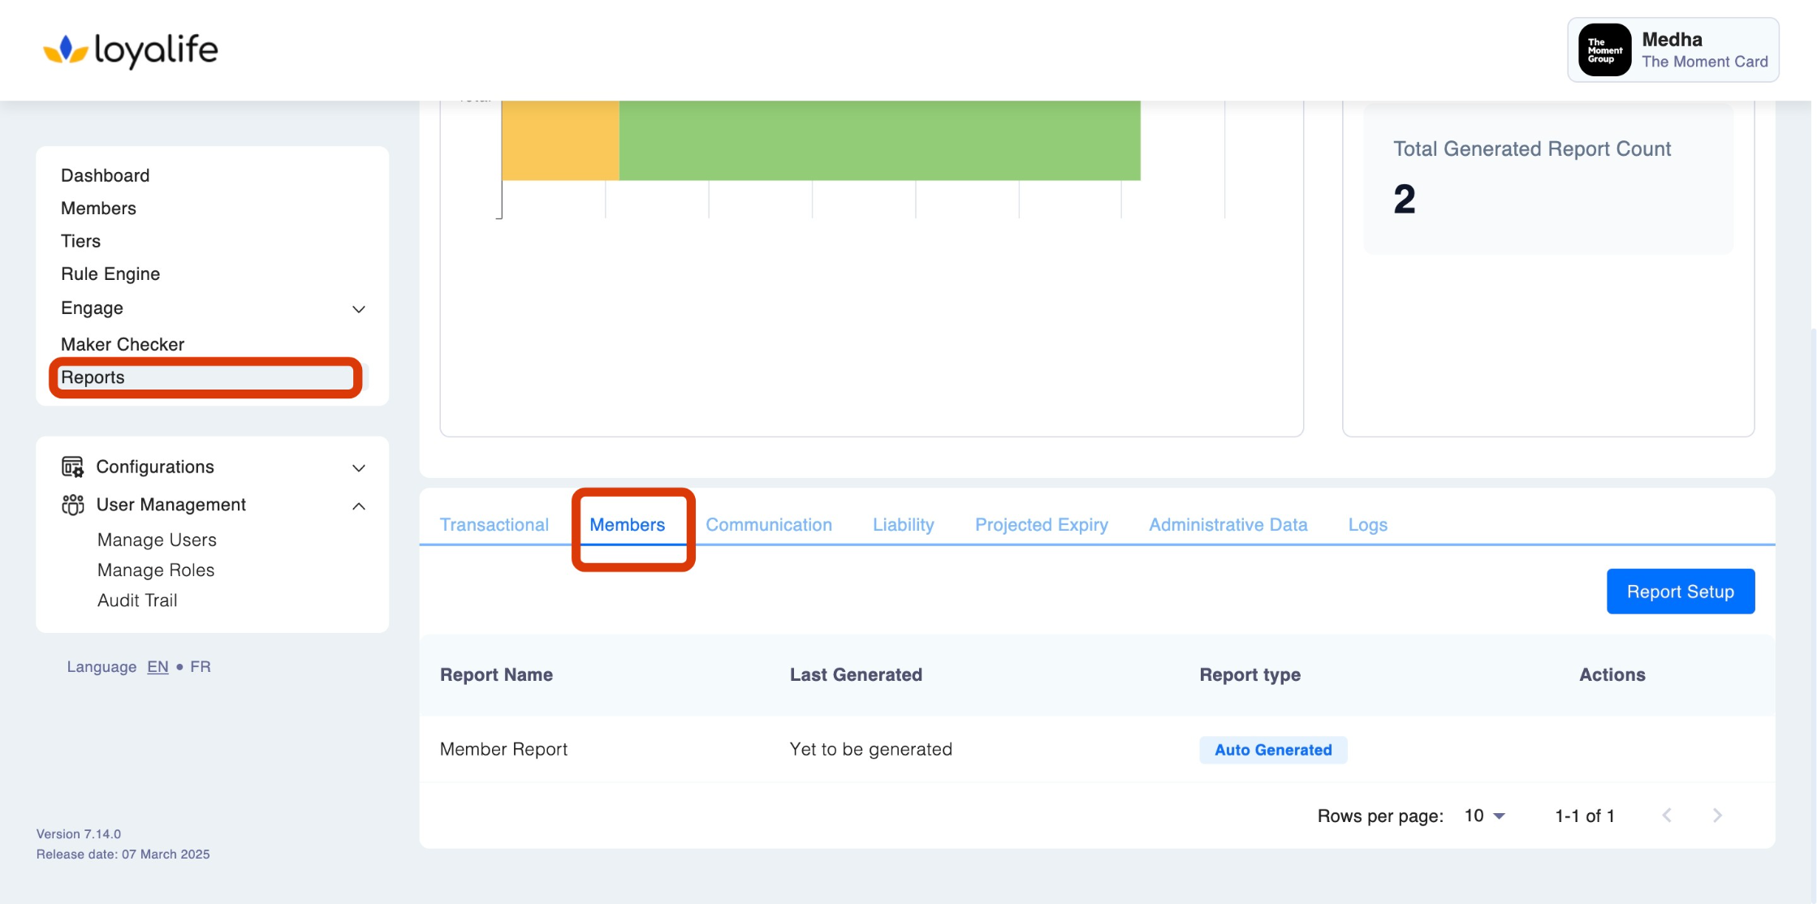Image resolution: width=1817 pixels, height=904 pixels.
Task: Open the rows per page dropdown
Action: (1485, 816)
